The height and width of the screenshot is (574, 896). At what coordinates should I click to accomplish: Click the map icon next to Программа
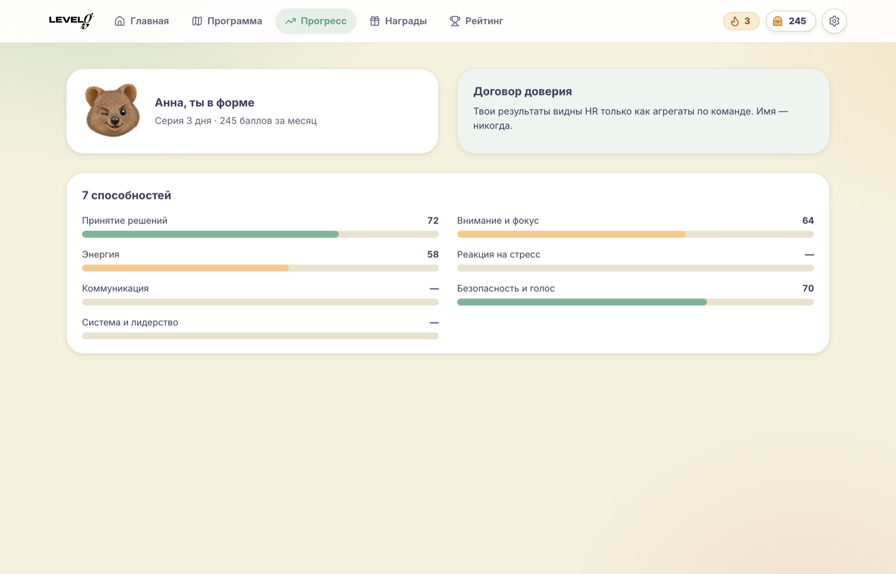click(197, 21)
